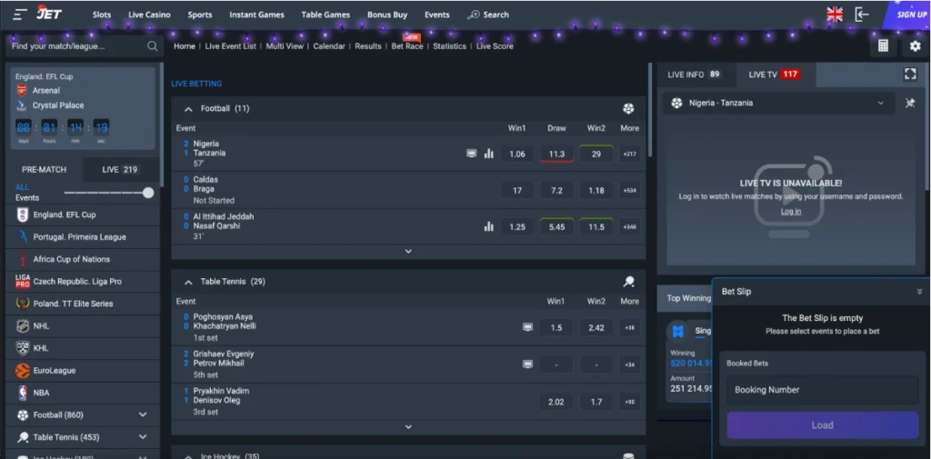Click the Booking Number input field
This screenshot has width=931, height=459.
[x=822, y=390]
